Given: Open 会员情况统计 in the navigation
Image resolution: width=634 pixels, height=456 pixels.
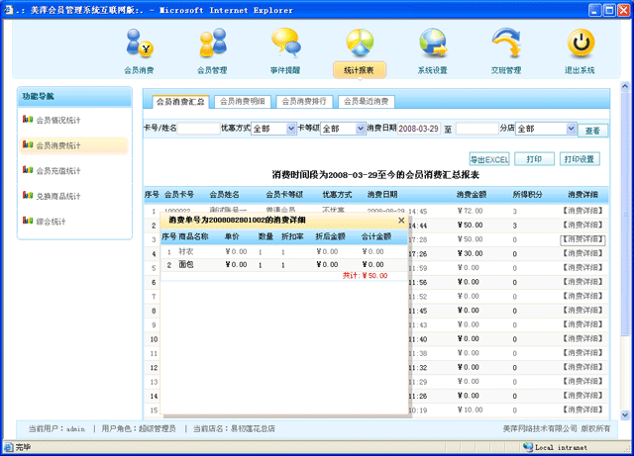Looking at the screenshot, I should [x=58, y=120].
